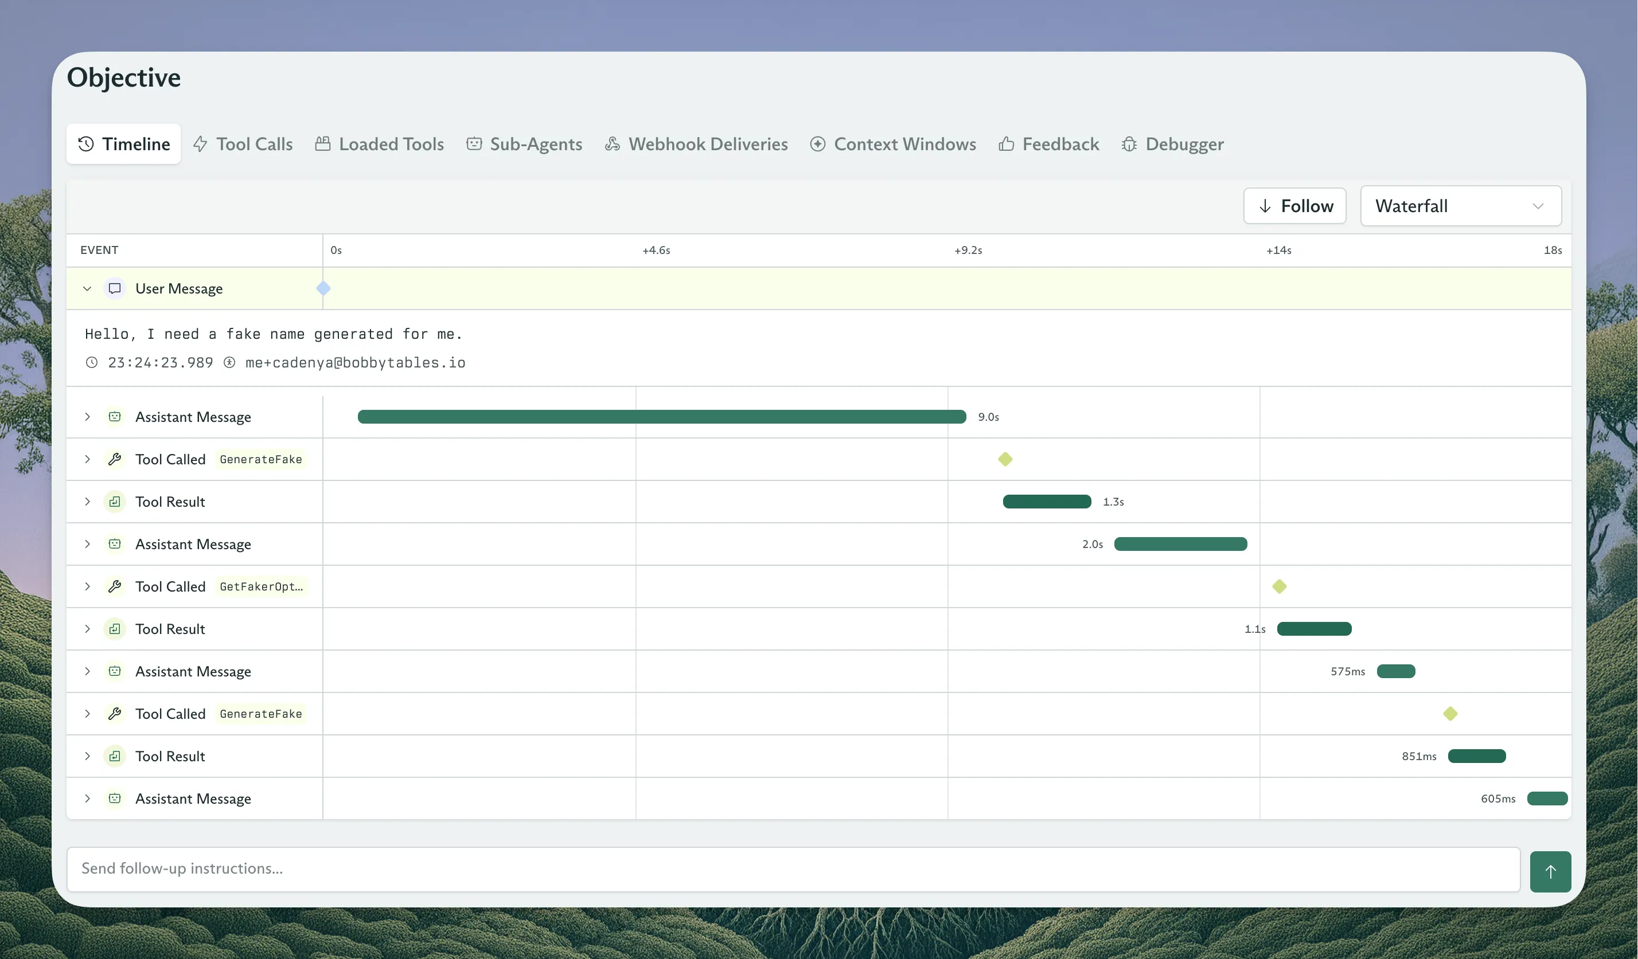Open the Context Windows tab
The height and width of the screenshot is (959, 1638).
click(x=893, y=143)
